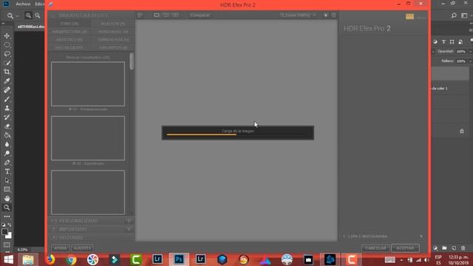Open the Opacidad dropdown arrow in Photoshop
This screenshot has height=266, width=473.
pos(470,52)
